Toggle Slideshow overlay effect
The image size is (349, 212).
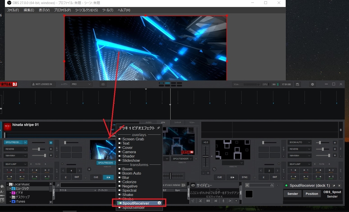[120, 161]
